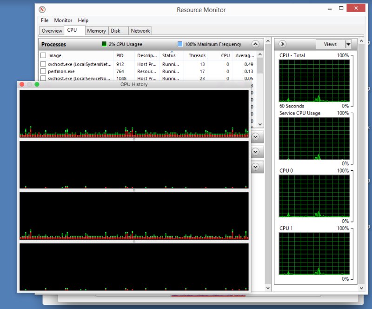Image resolution: width=372 pixels, height=309 pixels.
Task: Click the green CPU Usage indicator square
Action: click(x=105, y=44)
